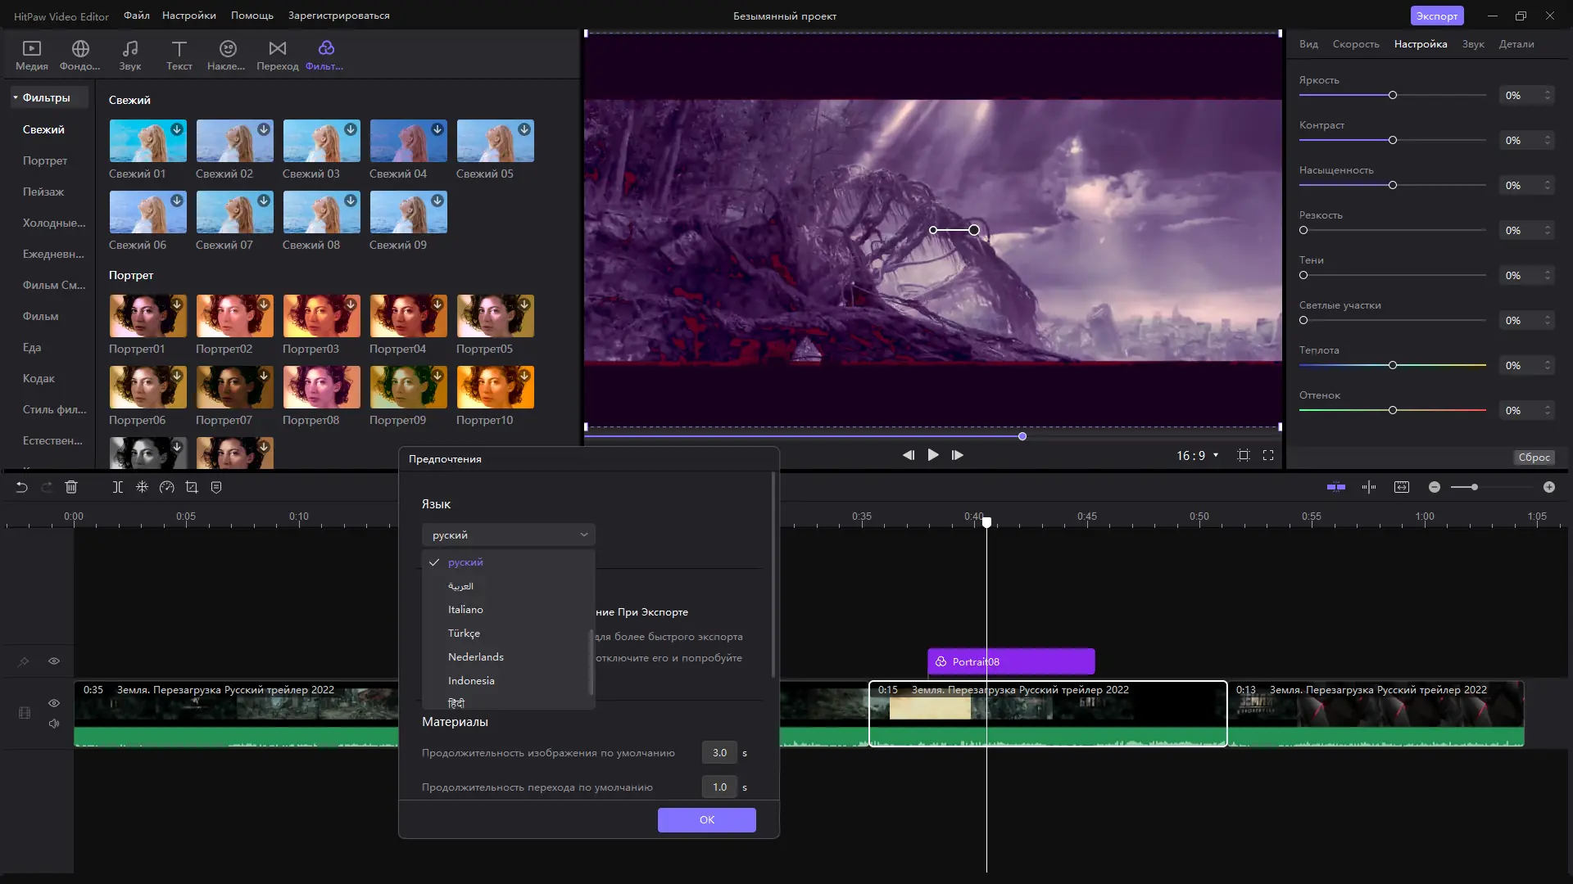Click the delete trash icon in timeline toolbar
Screen dimensions: 1573x884
(71, 487)
